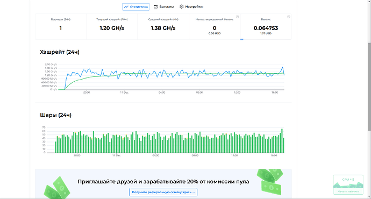
Task: Click the wallet icon beside Выплаты
Action: pos(156,6)
